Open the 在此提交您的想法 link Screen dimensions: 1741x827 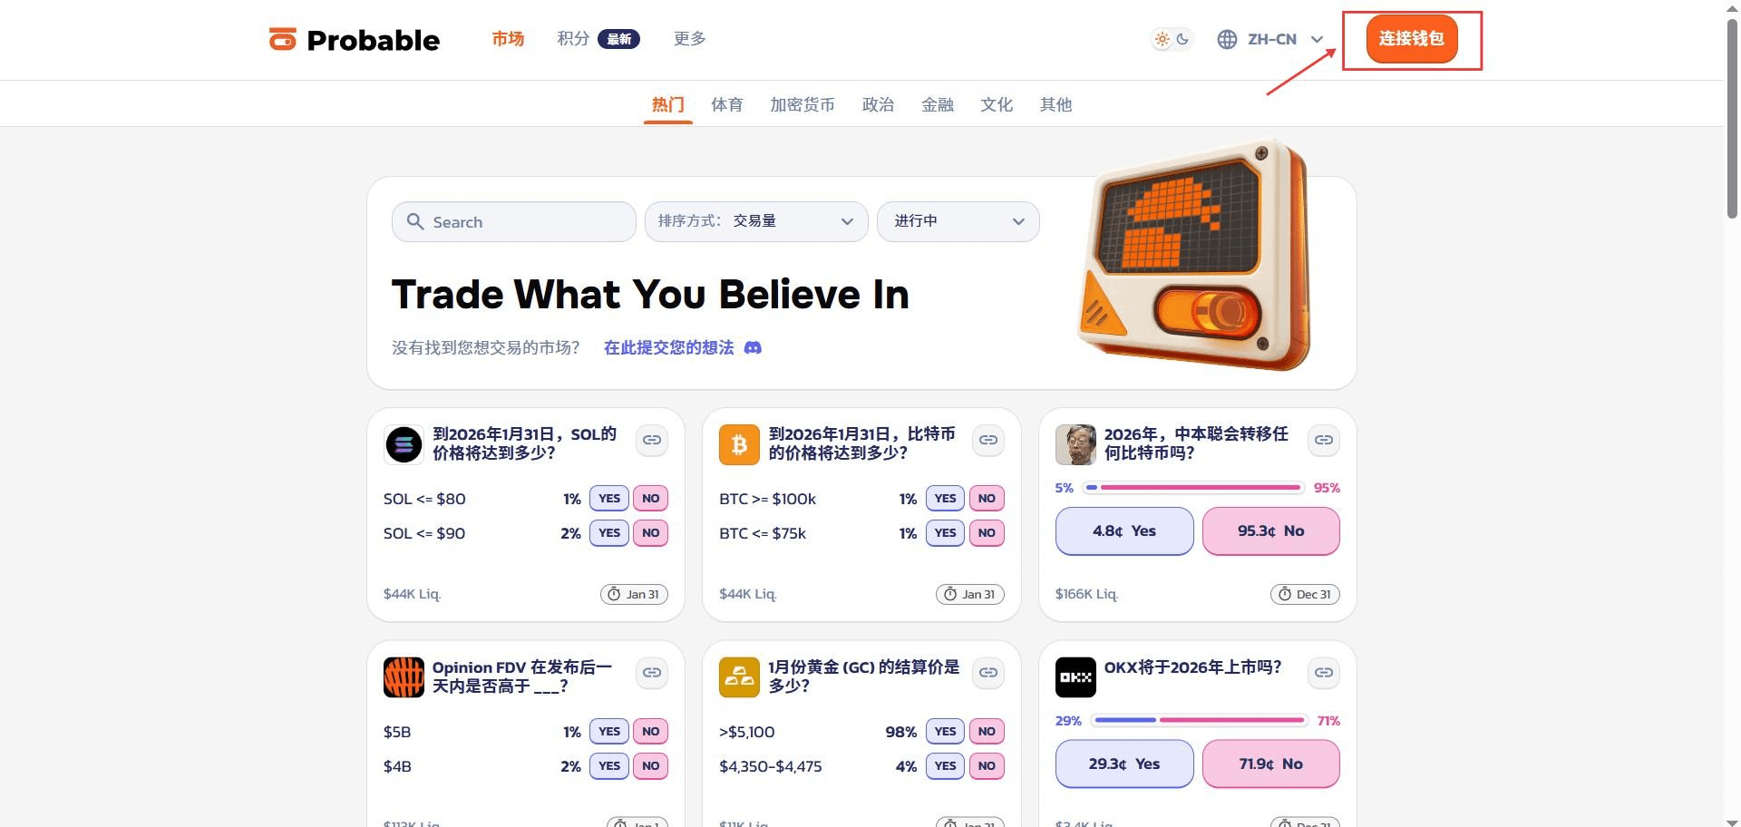pyautogui.click(x=669, y=347)
